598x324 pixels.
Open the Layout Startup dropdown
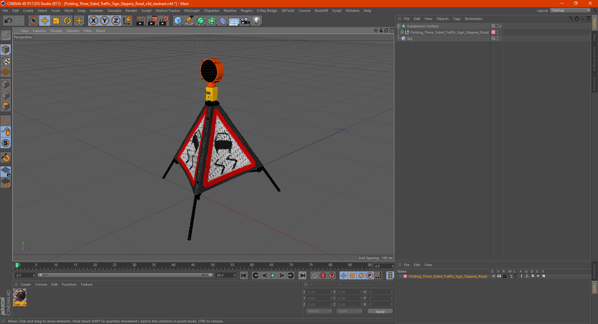click(571, 10)
